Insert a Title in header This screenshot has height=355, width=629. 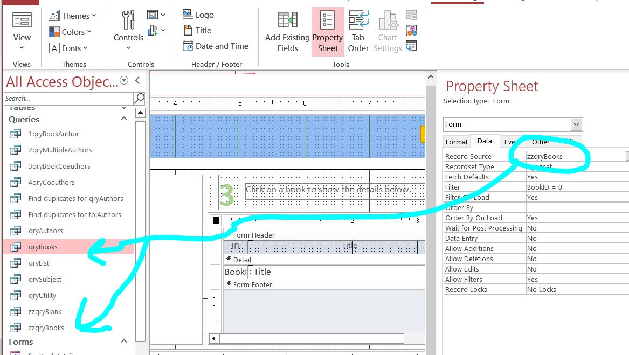click(197, 31)
